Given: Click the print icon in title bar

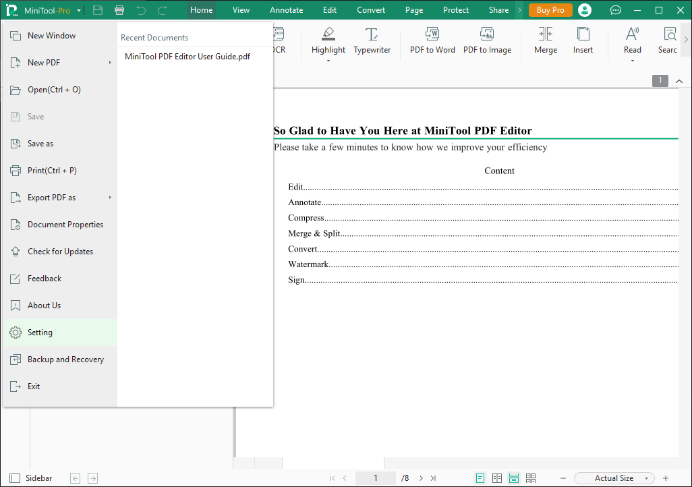Looking at the screenshot, I should pyautogui.click(x=119, y=10).
